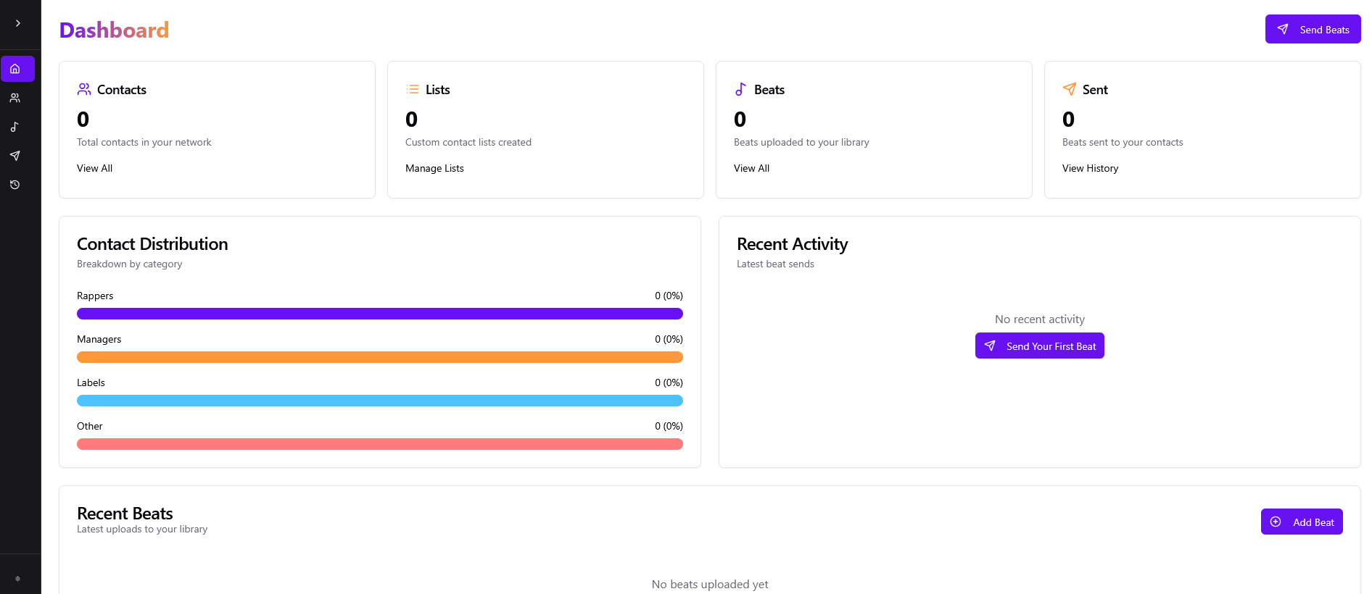Viewport: 1372px width, 594px height.
Task: Open Beats from the sidebar music note icon
Action: pos(15,127)
